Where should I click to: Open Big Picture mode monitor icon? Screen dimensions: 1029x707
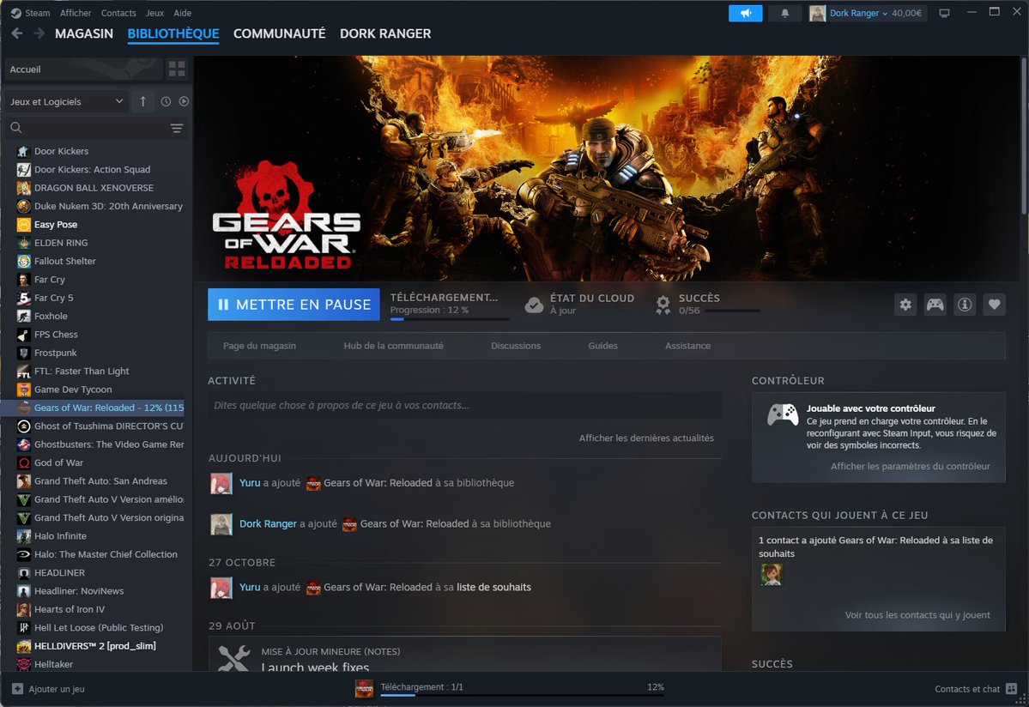(x=944, y=13)
